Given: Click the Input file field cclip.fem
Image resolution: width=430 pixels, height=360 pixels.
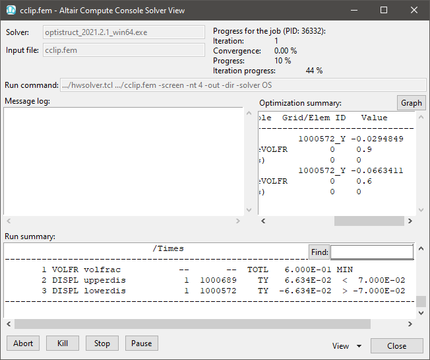Looking at the screenshot, I should tap(124, 50).
